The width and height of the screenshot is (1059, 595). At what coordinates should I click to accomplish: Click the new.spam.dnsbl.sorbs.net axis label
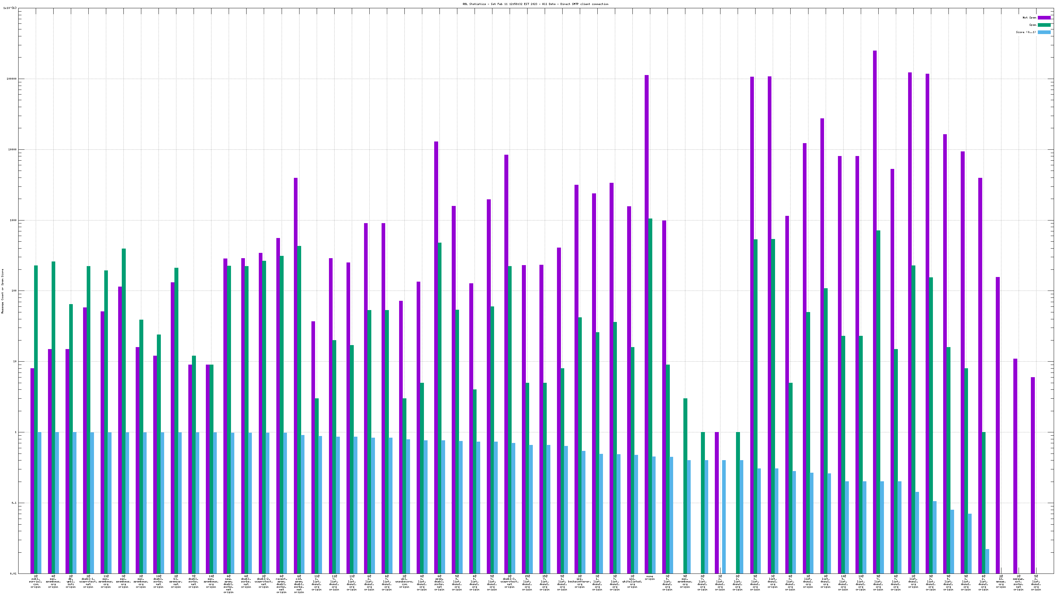(229, 584)
